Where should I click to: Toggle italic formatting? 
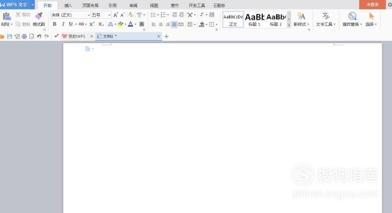[63, 24]
